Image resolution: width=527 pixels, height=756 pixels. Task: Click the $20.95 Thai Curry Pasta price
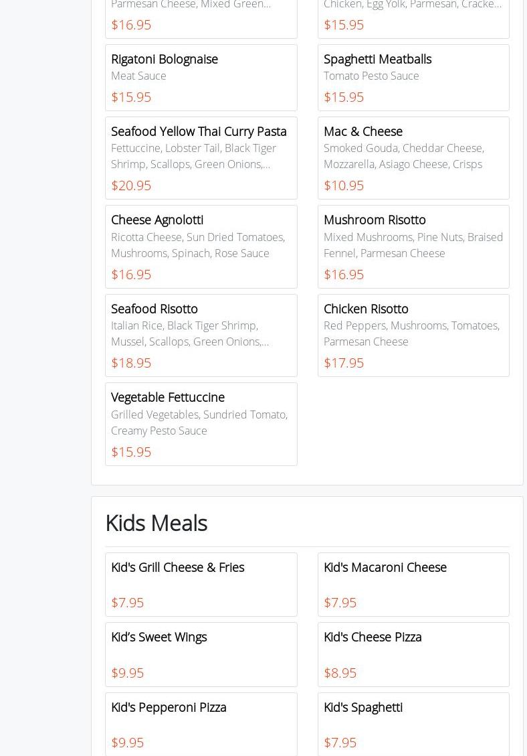[x=131, y=185]
